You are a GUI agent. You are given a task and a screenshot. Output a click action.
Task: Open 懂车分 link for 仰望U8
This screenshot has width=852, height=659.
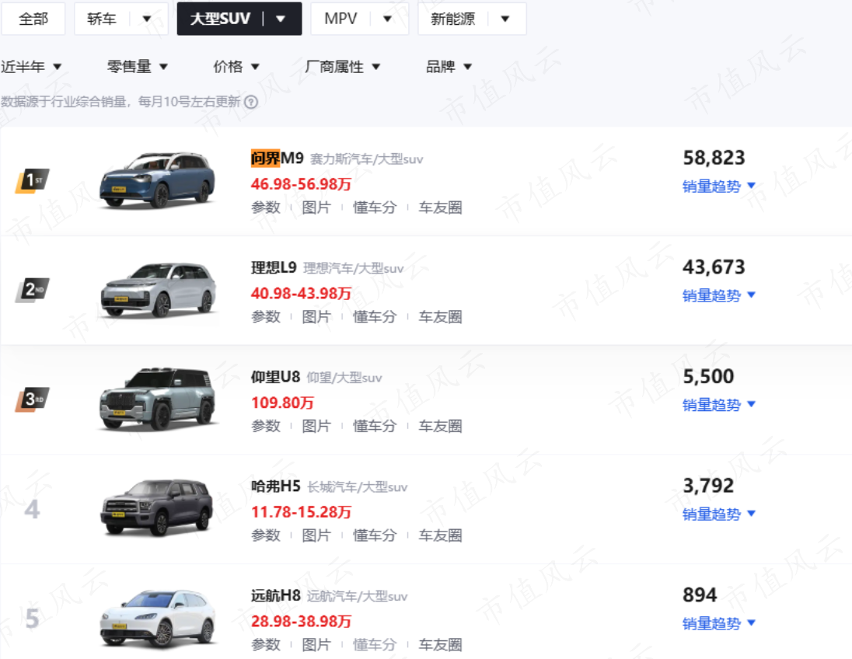pyautogui.click(x=375, y=426)
